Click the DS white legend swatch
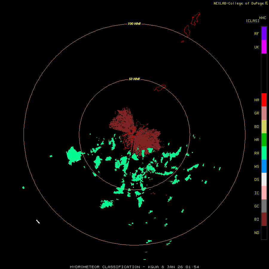 click(x=264, y=179)
